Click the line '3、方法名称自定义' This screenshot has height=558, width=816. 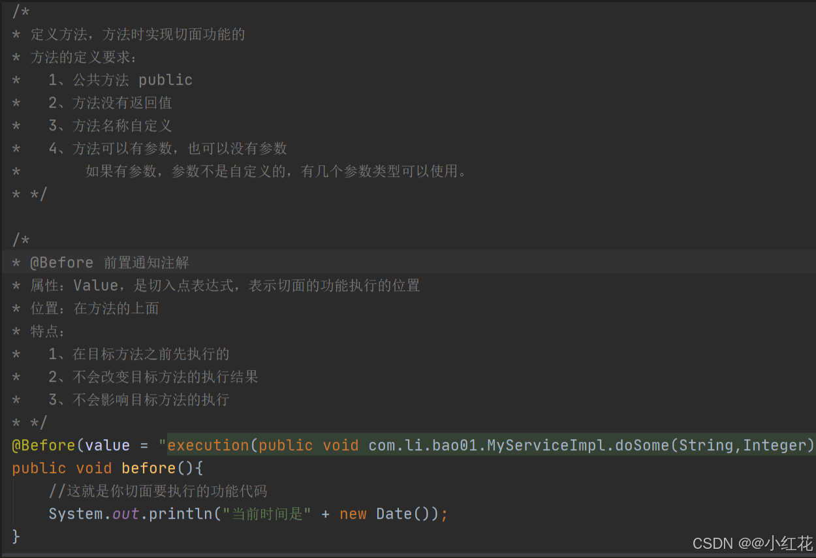pyautogui.click(x=110, y=126)
